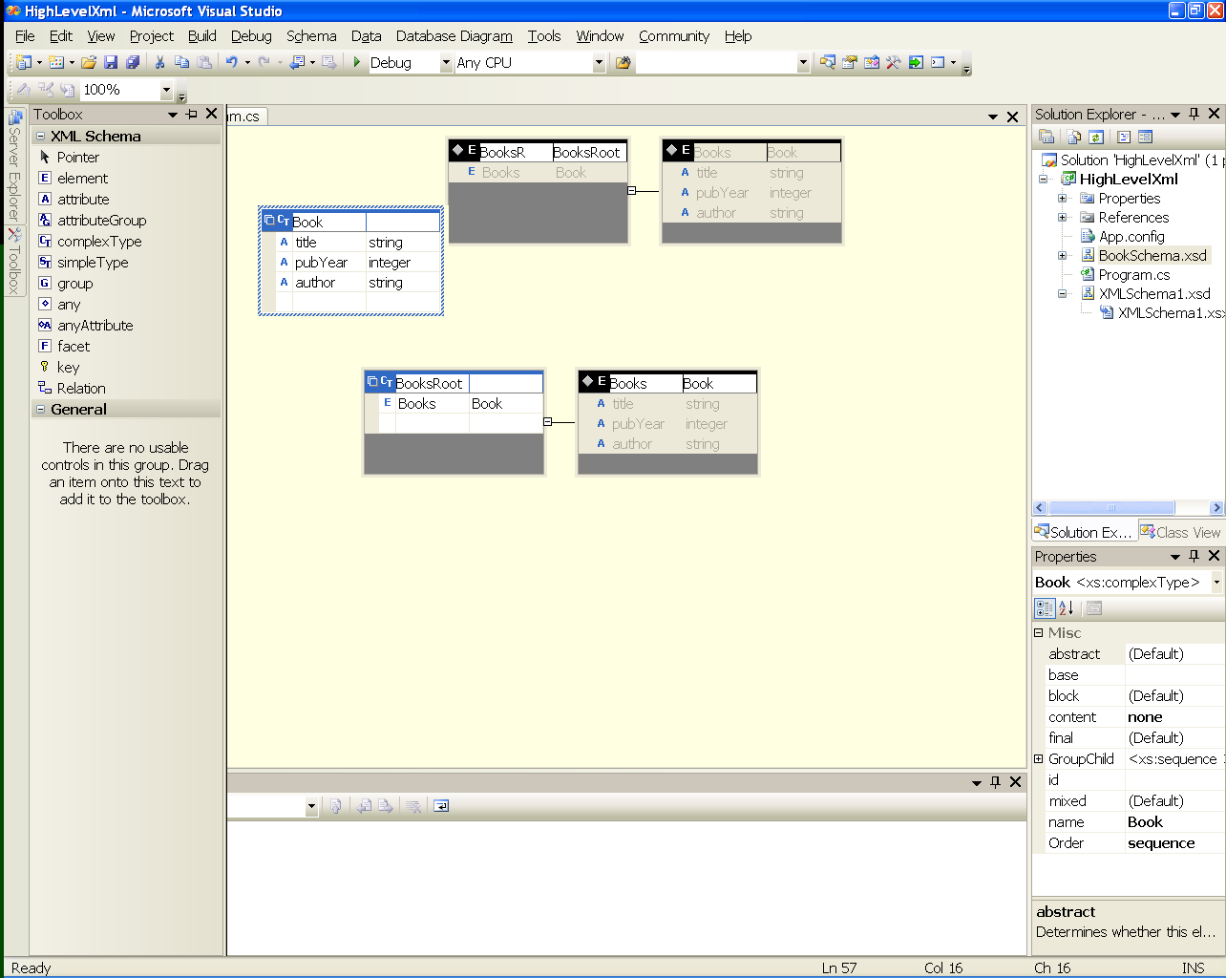This screenshot has height=978, width=1226.
Task: Open the Database Diagram menu
Action: pos(454,36)
